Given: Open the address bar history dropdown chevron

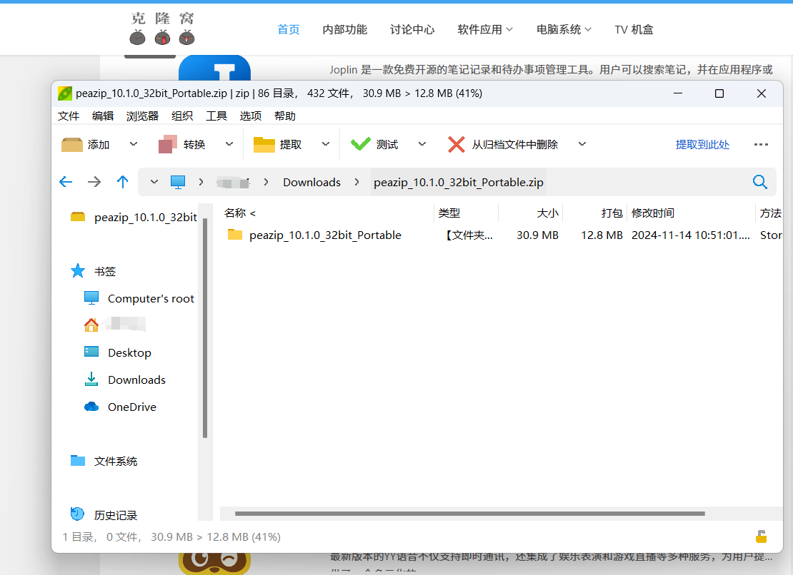Looking at the screenshot, I should coord(154,182).
